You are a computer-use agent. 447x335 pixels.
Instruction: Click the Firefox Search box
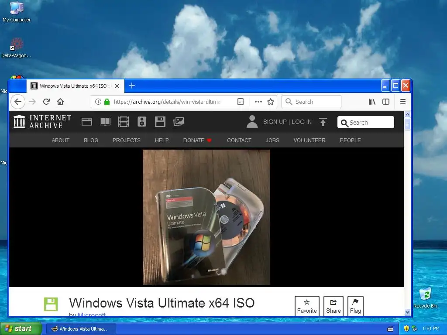point(311,102)
